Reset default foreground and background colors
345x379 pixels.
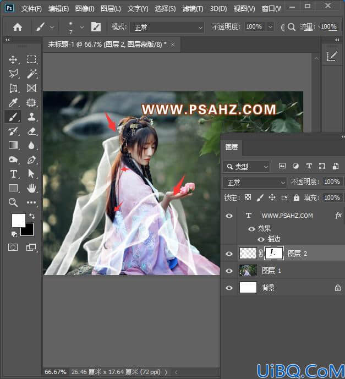click(x=14, y=234)
